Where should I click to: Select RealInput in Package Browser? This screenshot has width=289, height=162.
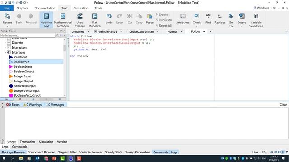coord(20,57)
